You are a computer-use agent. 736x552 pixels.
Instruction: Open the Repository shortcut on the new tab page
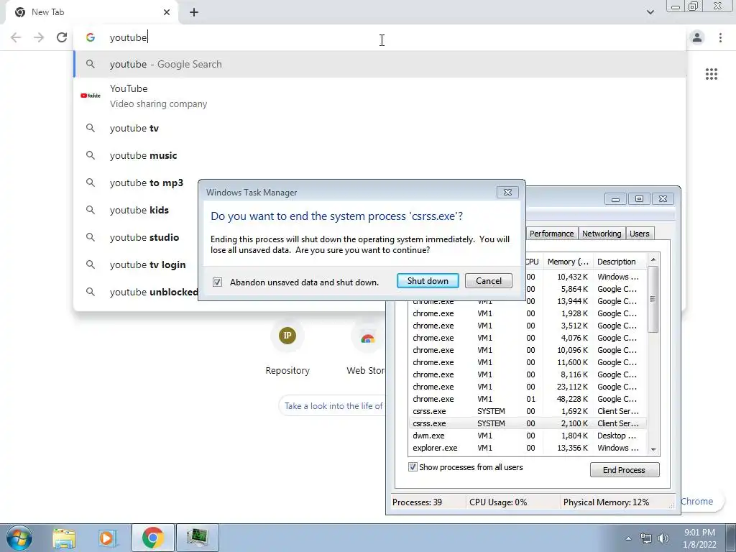(287, 347)
